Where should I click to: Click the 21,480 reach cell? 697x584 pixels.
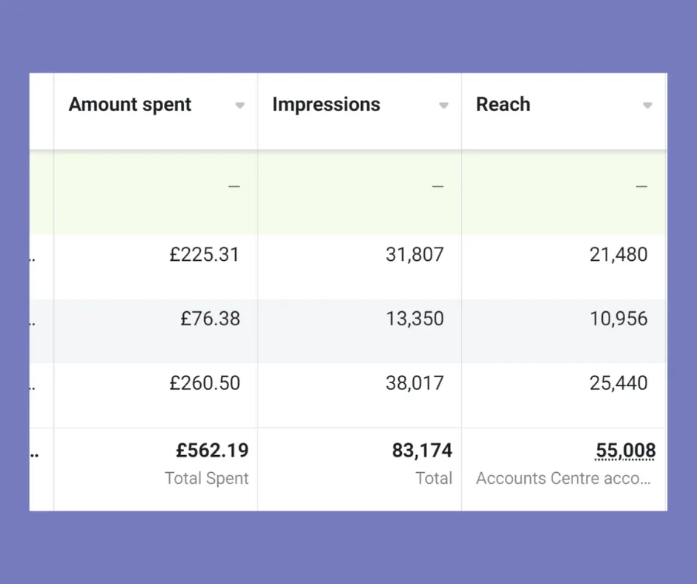click(x=618, y=255)
